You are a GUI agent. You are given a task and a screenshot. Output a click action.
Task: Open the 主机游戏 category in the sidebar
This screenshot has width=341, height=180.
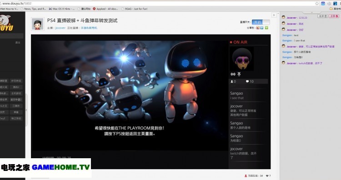coord(16,93)
